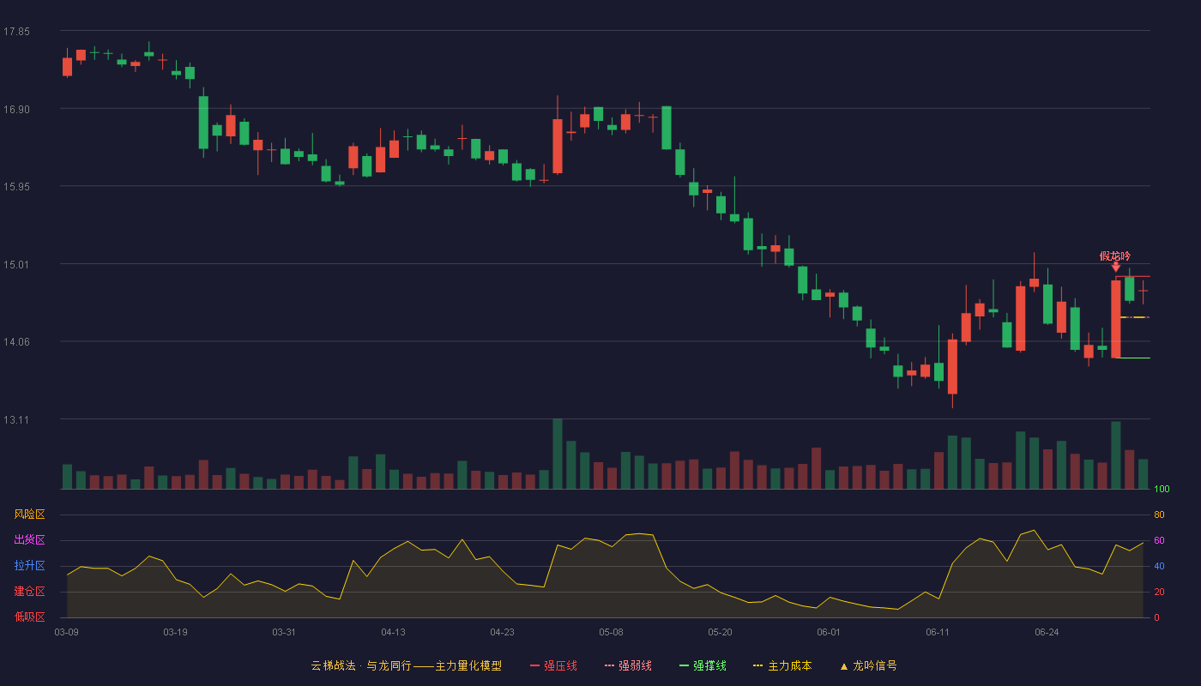Viewport: 1201px width, 686px height.
Task: Click the 出货区 zone label
Action: 29,540
